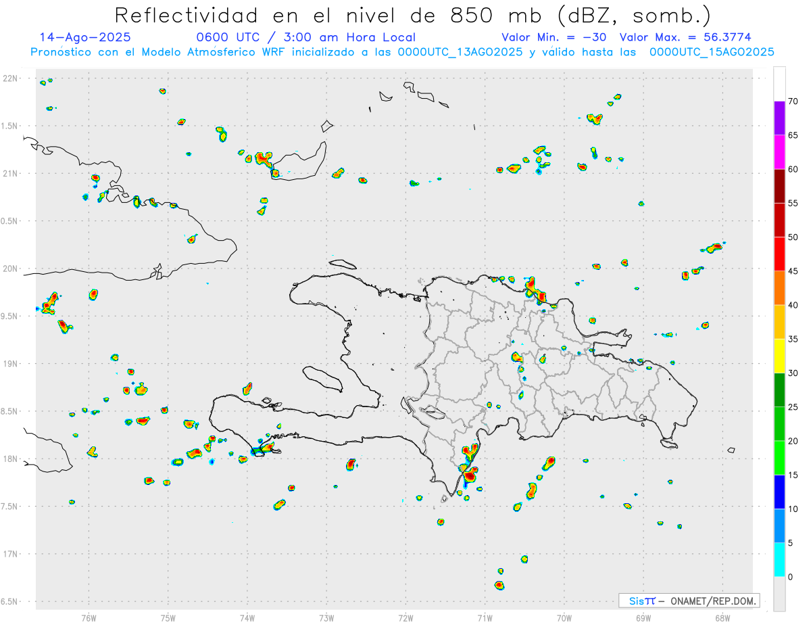Click the '69W' longitude label
This screenshot has width=811, height=627.
pos(643,618)
